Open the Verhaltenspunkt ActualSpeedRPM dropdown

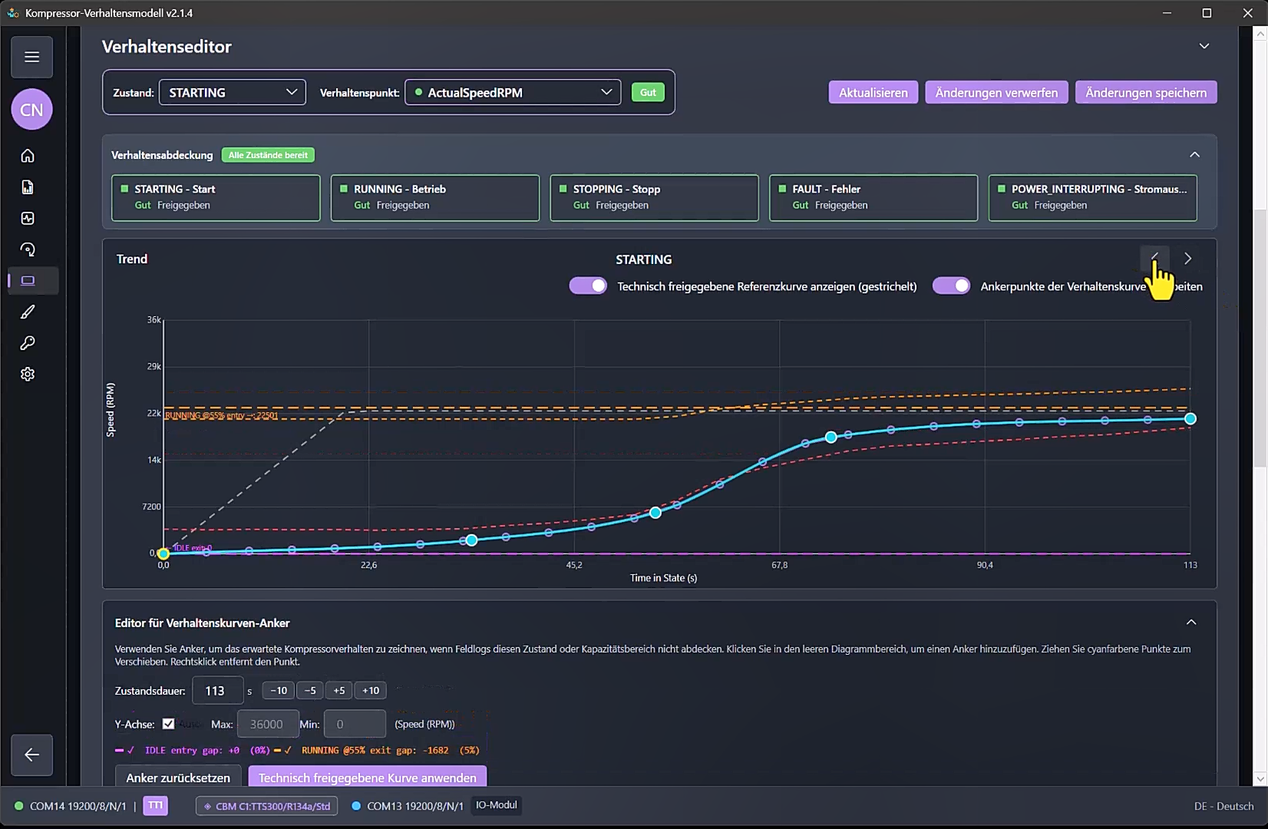pos(513,92)
